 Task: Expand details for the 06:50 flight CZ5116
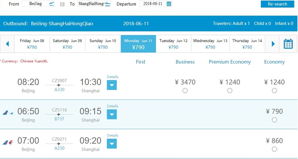coord(112,115)
